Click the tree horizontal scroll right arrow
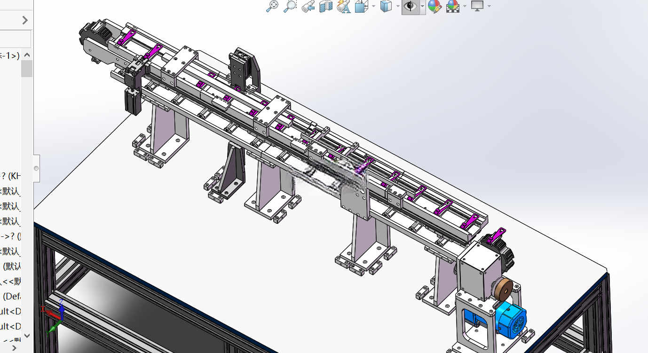 coord(14,348)
